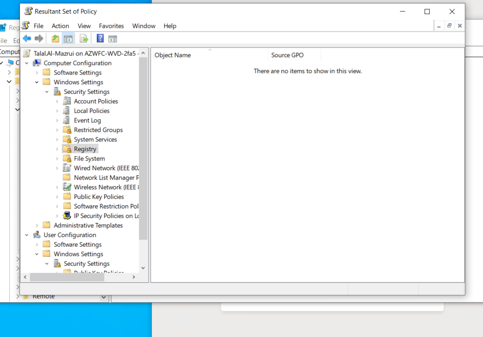
Task: Click the Forward navigation arrow
Action: [39, 38]
